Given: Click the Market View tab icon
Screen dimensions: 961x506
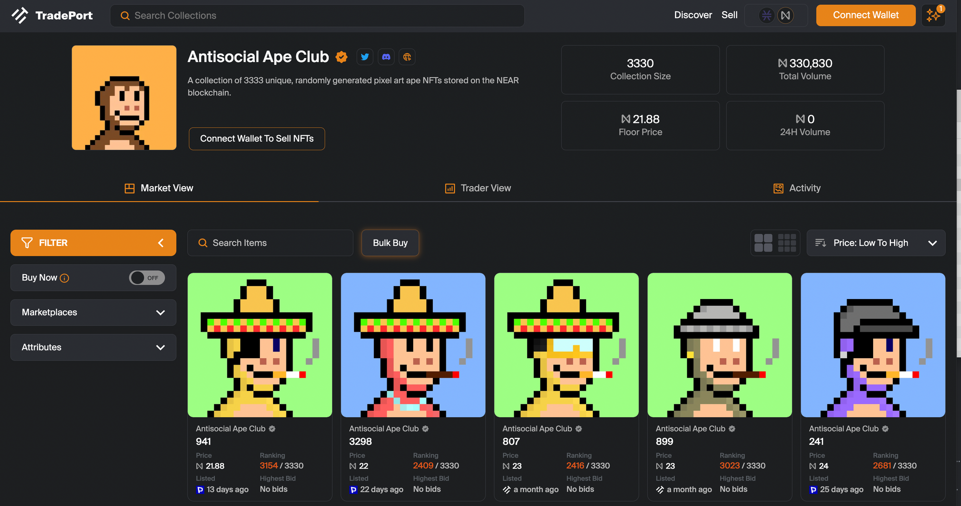Looking at the screenshot, I should pyautogui.click(x=130, y=188).
